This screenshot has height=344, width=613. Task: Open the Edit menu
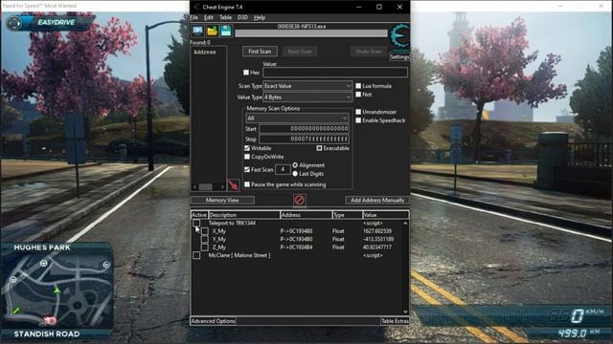(209, 17)
